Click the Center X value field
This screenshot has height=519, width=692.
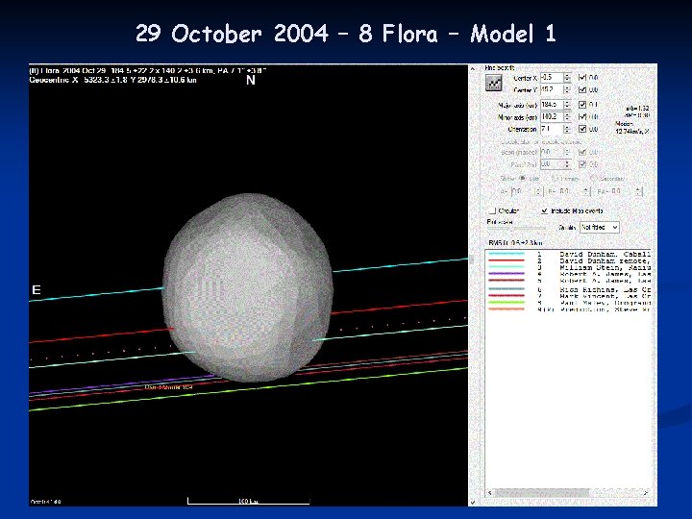553,76
